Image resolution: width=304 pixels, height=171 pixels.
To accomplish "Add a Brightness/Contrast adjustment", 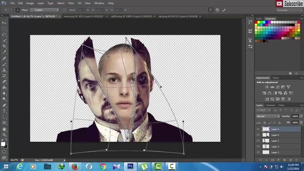I will coord(267,87).
